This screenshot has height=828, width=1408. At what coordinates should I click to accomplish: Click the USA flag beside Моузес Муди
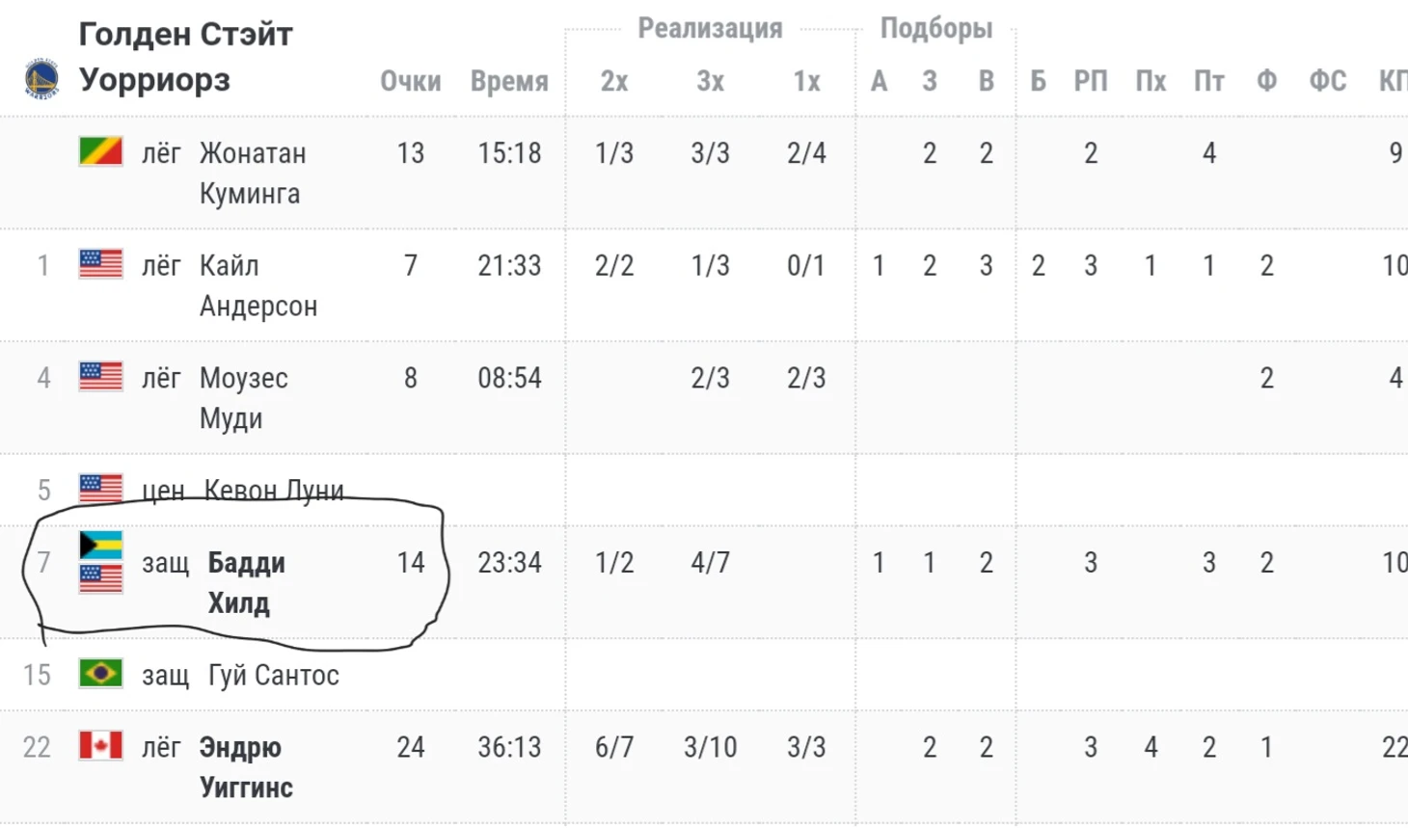coord(100,377)
